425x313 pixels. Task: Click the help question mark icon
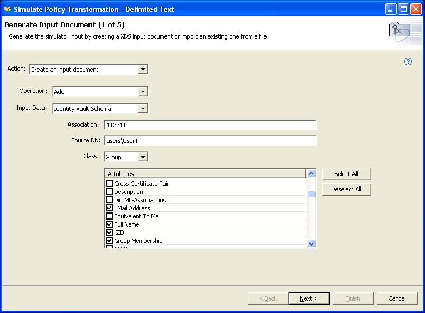coord(408,61)
